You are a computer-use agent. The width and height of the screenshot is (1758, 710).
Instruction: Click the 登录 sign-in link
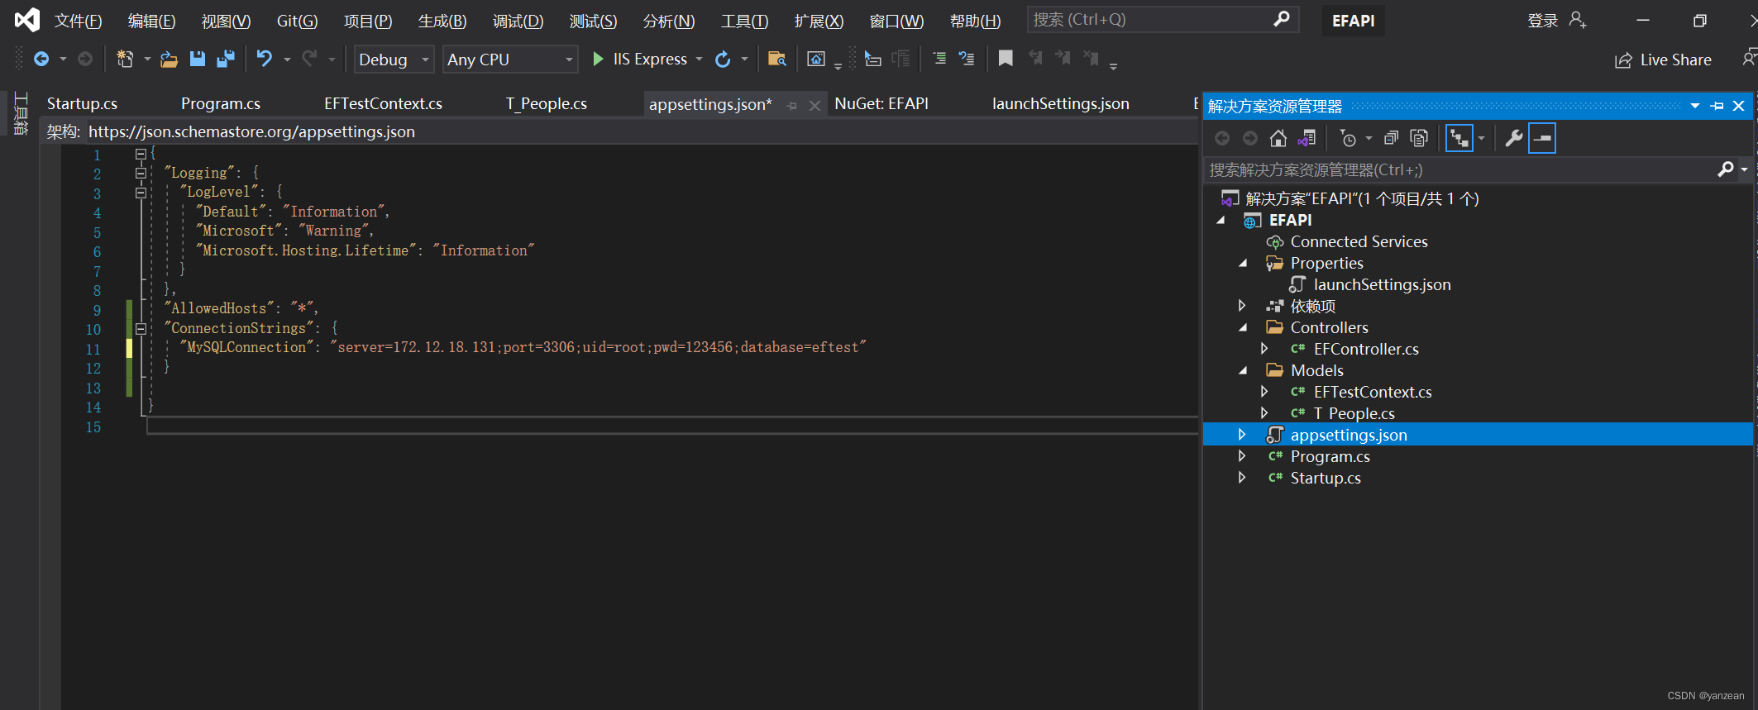[1542, 21]
